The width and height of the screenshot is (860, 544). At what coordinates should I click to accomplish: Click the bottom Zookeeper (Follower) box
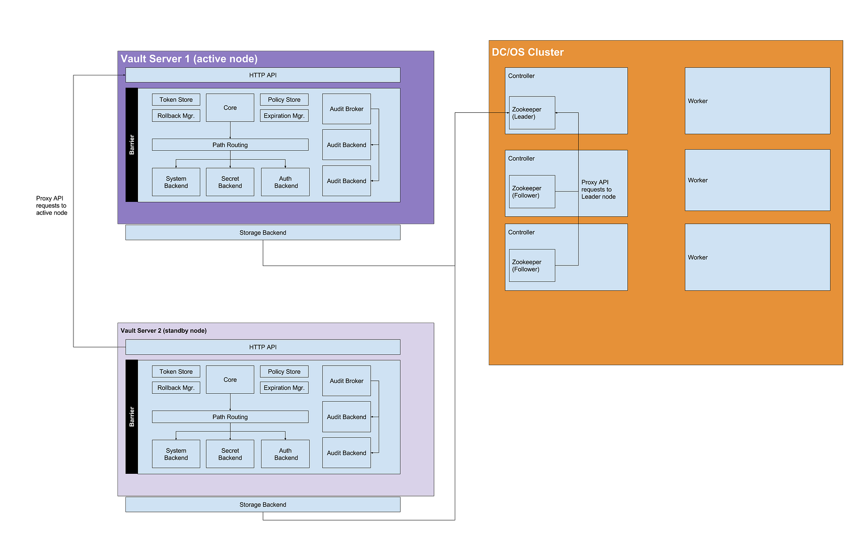coord(532,265)
